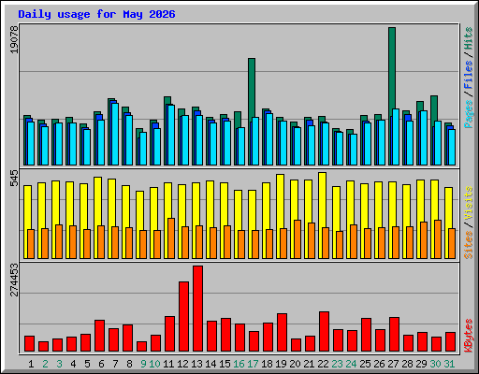Click the cyan pages bar for day 7
The image size is (479, 374).
coord(115,134)
